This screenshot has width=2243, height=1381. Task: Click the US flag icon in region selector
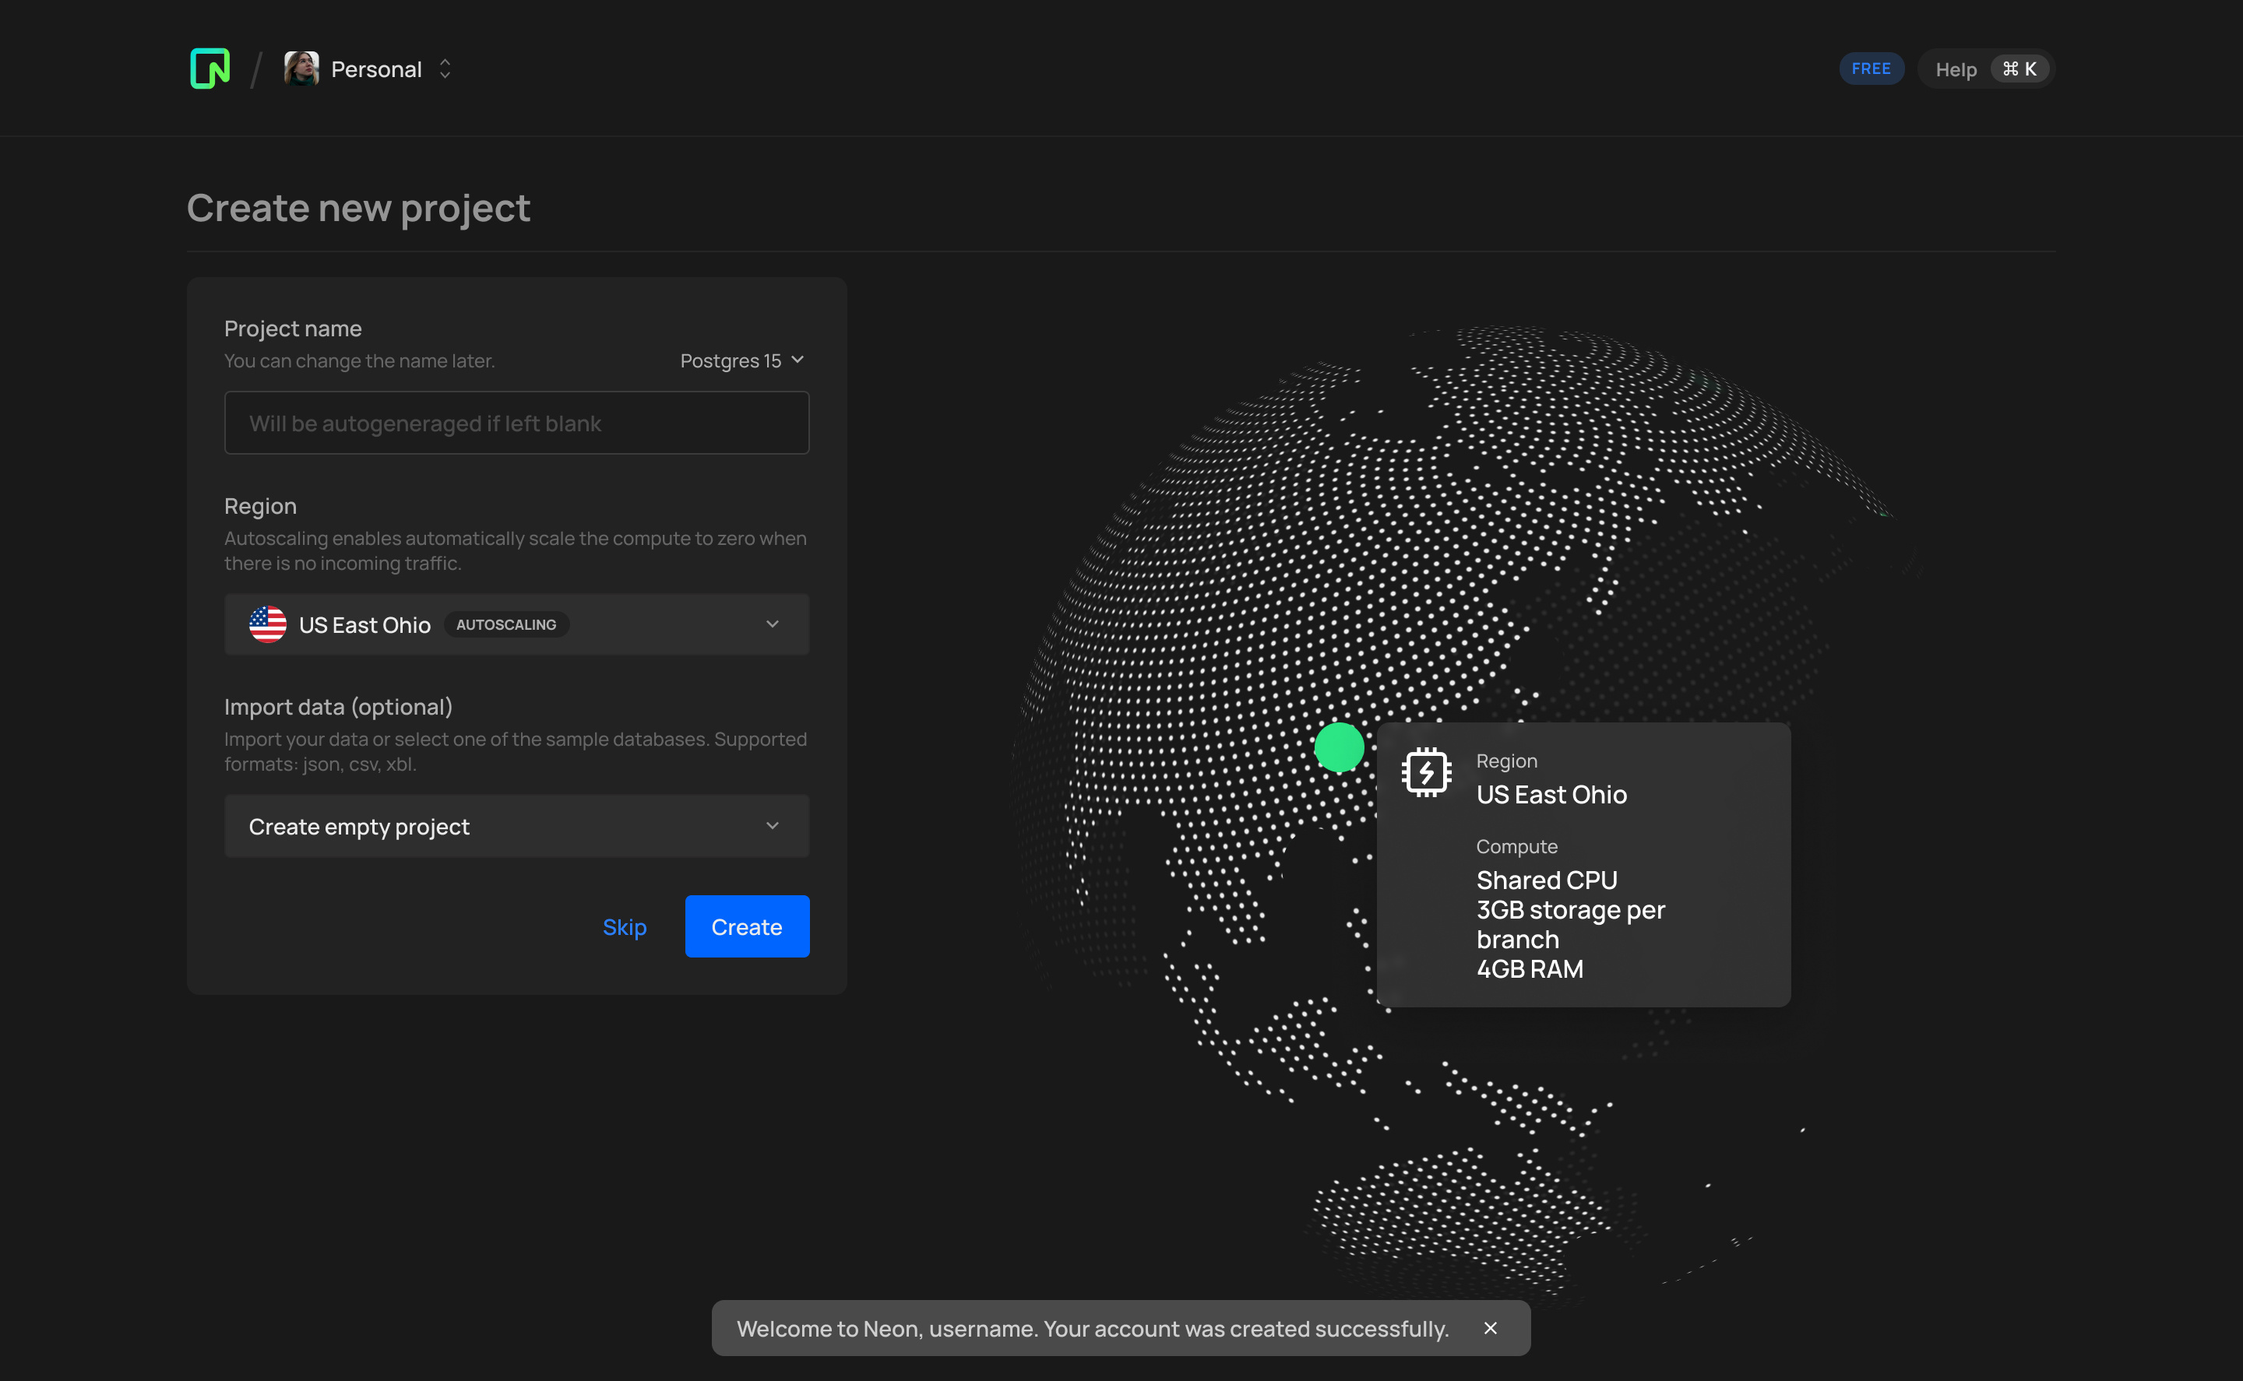[267, 624]
